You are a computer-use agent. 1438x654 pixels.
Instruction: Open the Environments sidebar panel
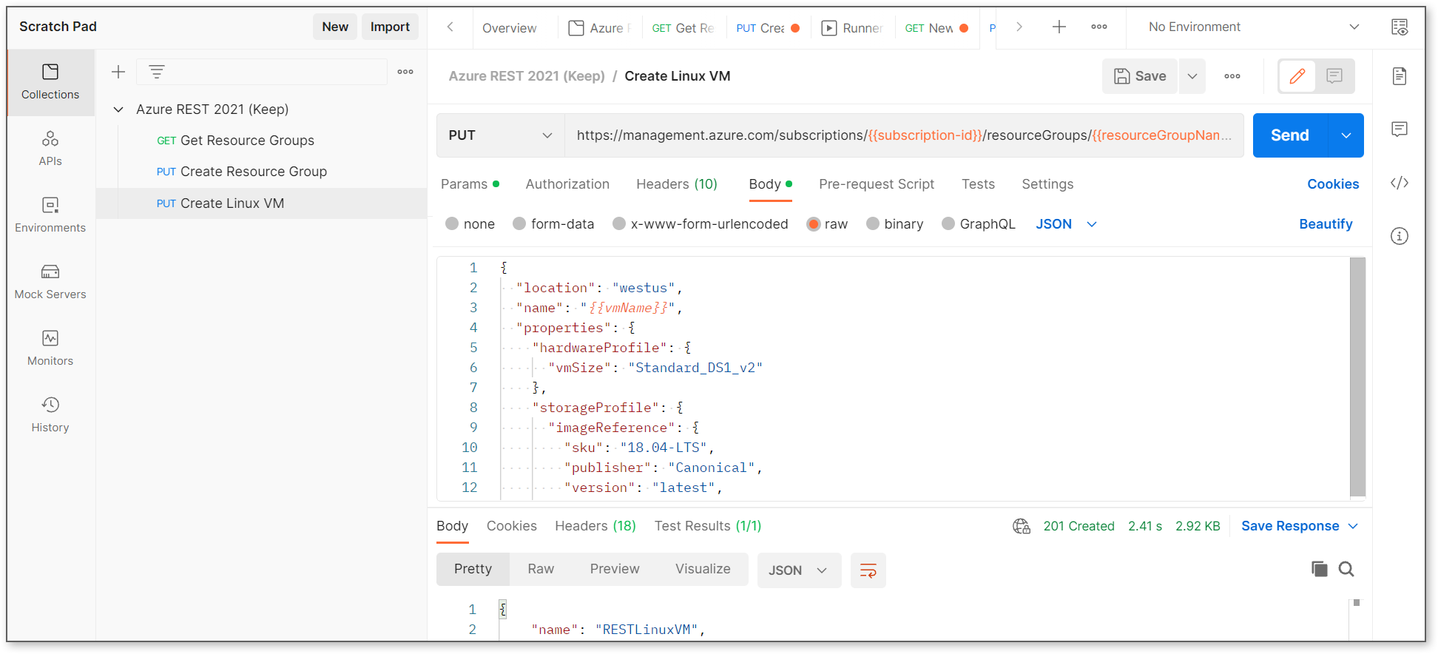pyautogui.click(x=50, y=215)
